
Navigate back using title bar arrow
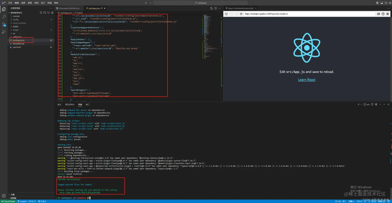click(x=146, y=3)
